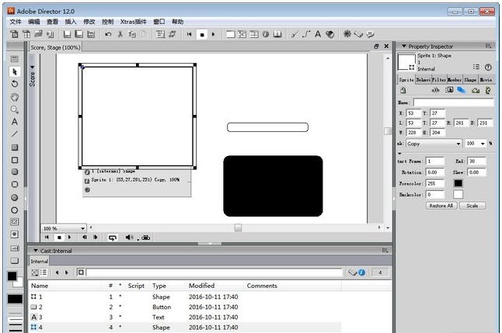The width and height of the screenshot is (502, 333).
Task: Click the Restore All button
Action: coord(441,206)
